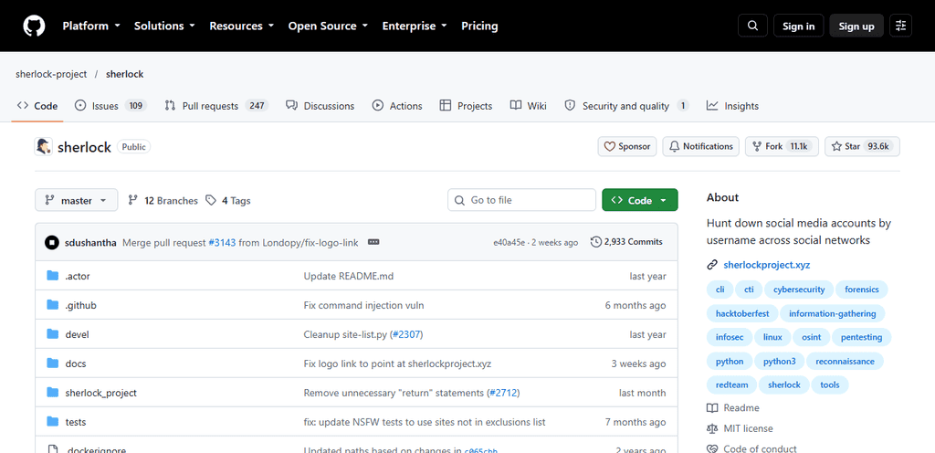Click the heart icon on Sponsor button

[x=609, y=147]
